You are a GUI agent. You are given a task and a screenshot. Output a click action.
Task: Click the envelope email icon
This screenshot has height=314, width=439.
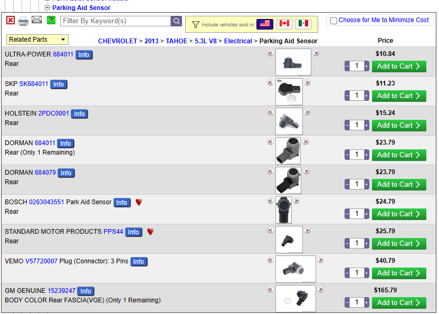coord(37,20)
